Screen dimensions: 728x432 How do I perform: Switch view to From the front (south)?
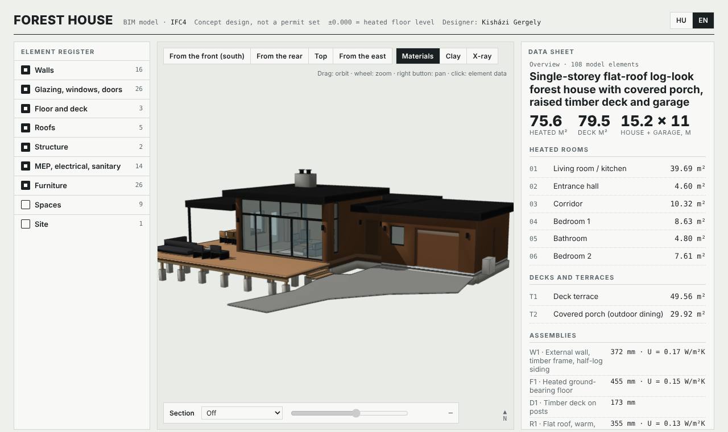(207, 56)
